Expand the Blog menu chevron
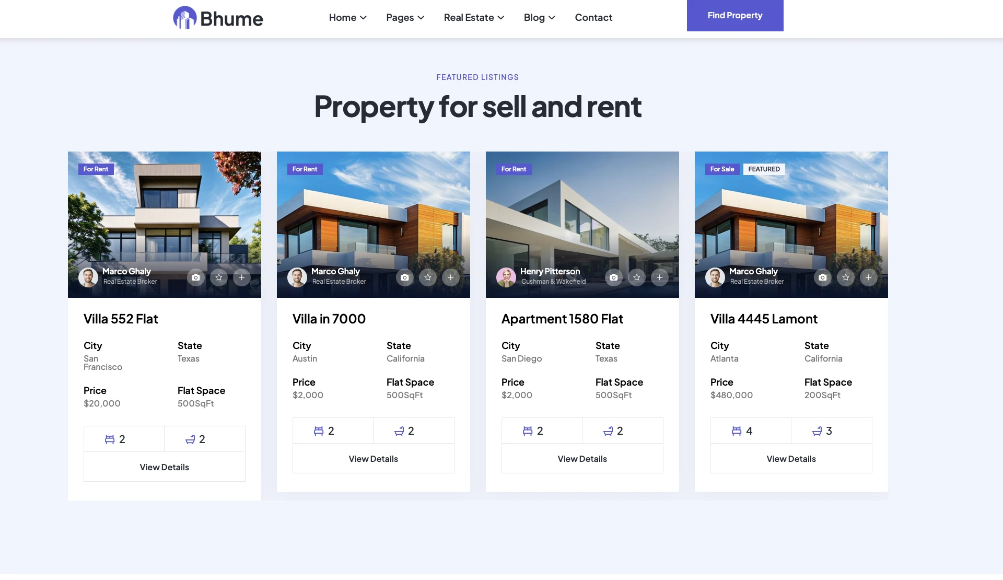This screenshot has width=1003, height=580. (x=552, y=18)
